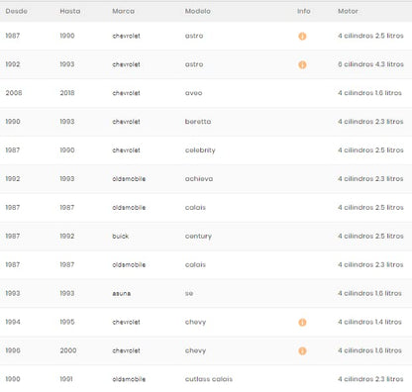Select Desde value '1996'
The width and height of the screenshot is (412, 392).
(13, 350)
